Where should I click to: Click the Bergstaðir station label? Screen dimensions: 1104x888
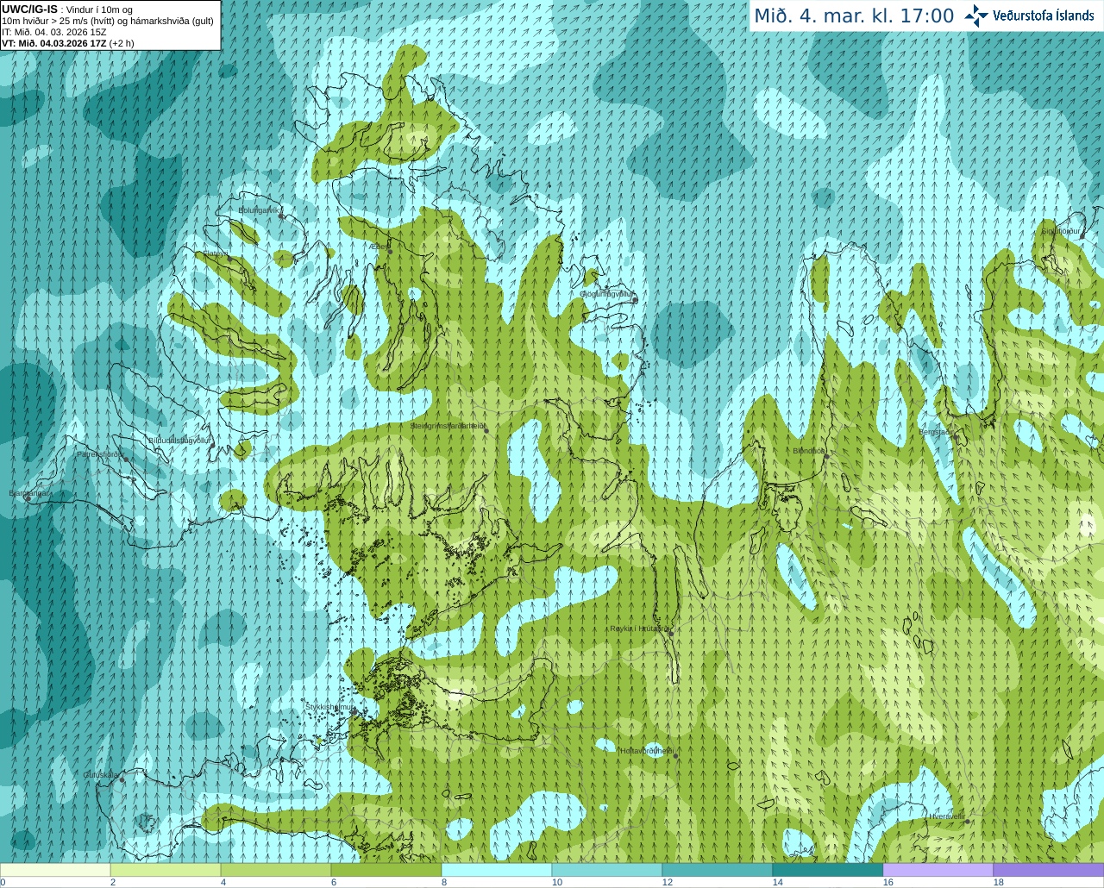(x=936, y=432)
